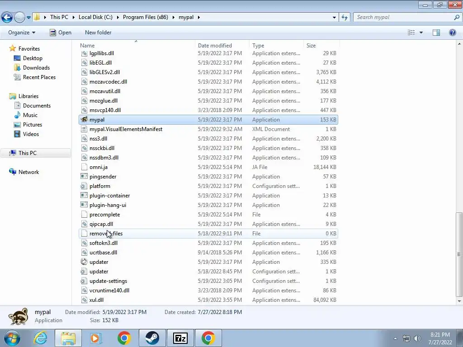Expand arrow after 'Program Files (x86)' breadcrumb
463x347 pixels.
[173, 18]
